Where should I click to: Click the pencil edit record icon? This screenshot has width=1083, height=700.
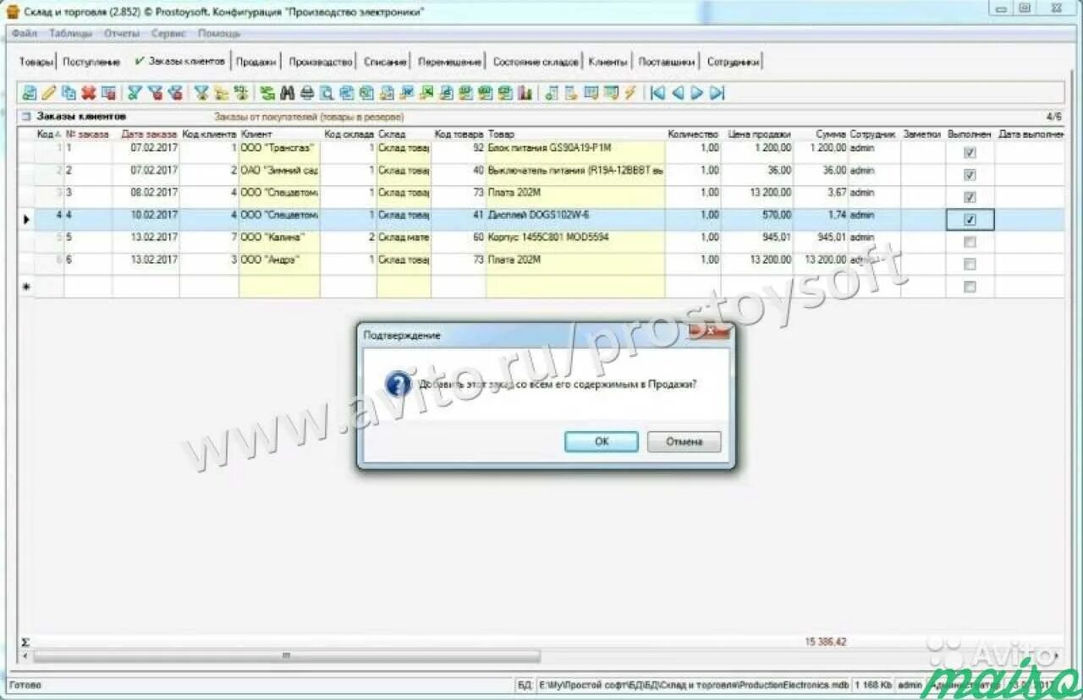(x=49, y=93)
